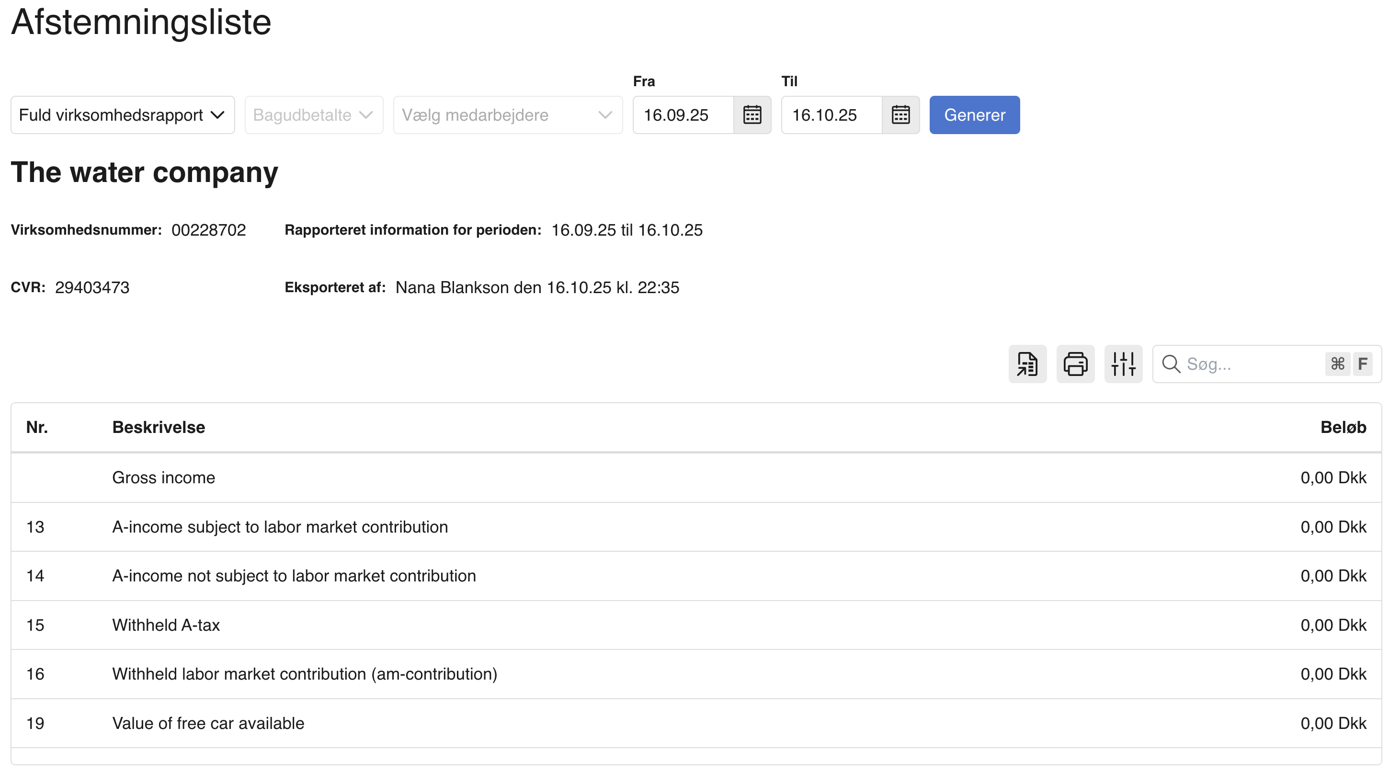Expand the Fuld virksomhedsrapport dropdown
This screenshot has height=773, width=1389.
pos(123,114)
